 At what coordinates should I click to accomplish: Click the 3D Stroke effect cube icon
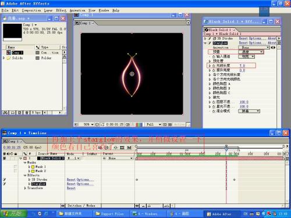click(x=215, y=38)
